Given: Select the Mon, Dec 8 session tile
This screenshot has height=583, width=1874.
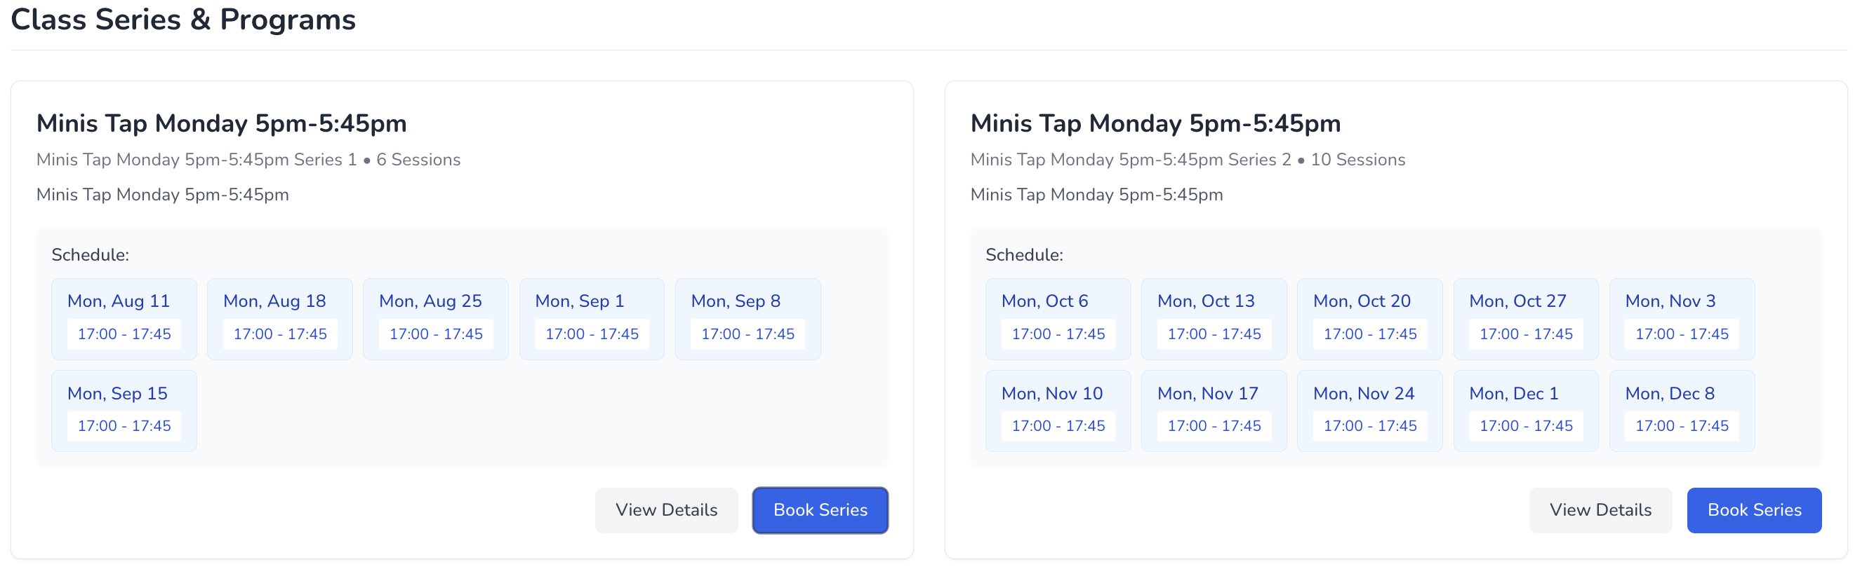Looking at the screenshot, I should [1681, 411].
